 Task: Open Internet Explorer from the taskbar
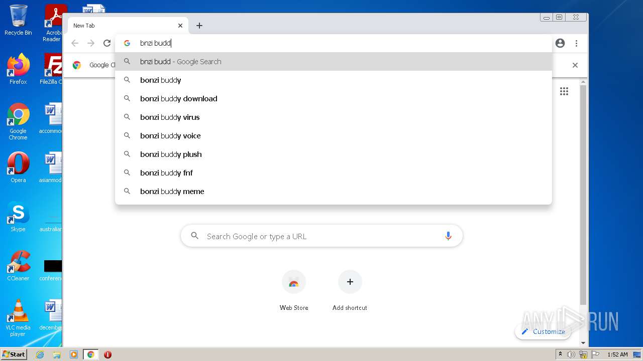40,354
